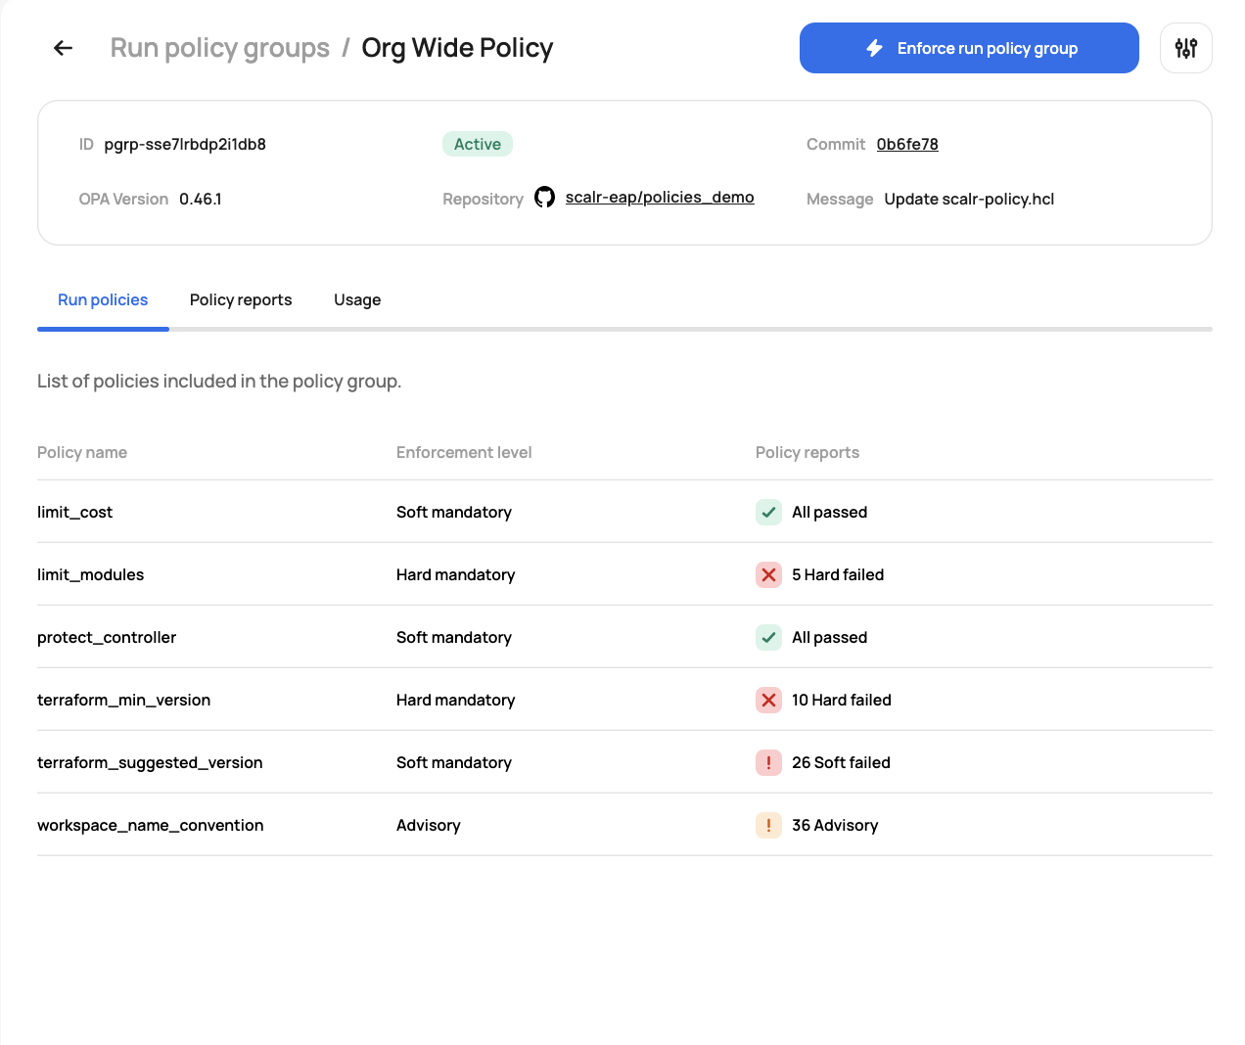Select the Run policies tab

tap(103, 299)
